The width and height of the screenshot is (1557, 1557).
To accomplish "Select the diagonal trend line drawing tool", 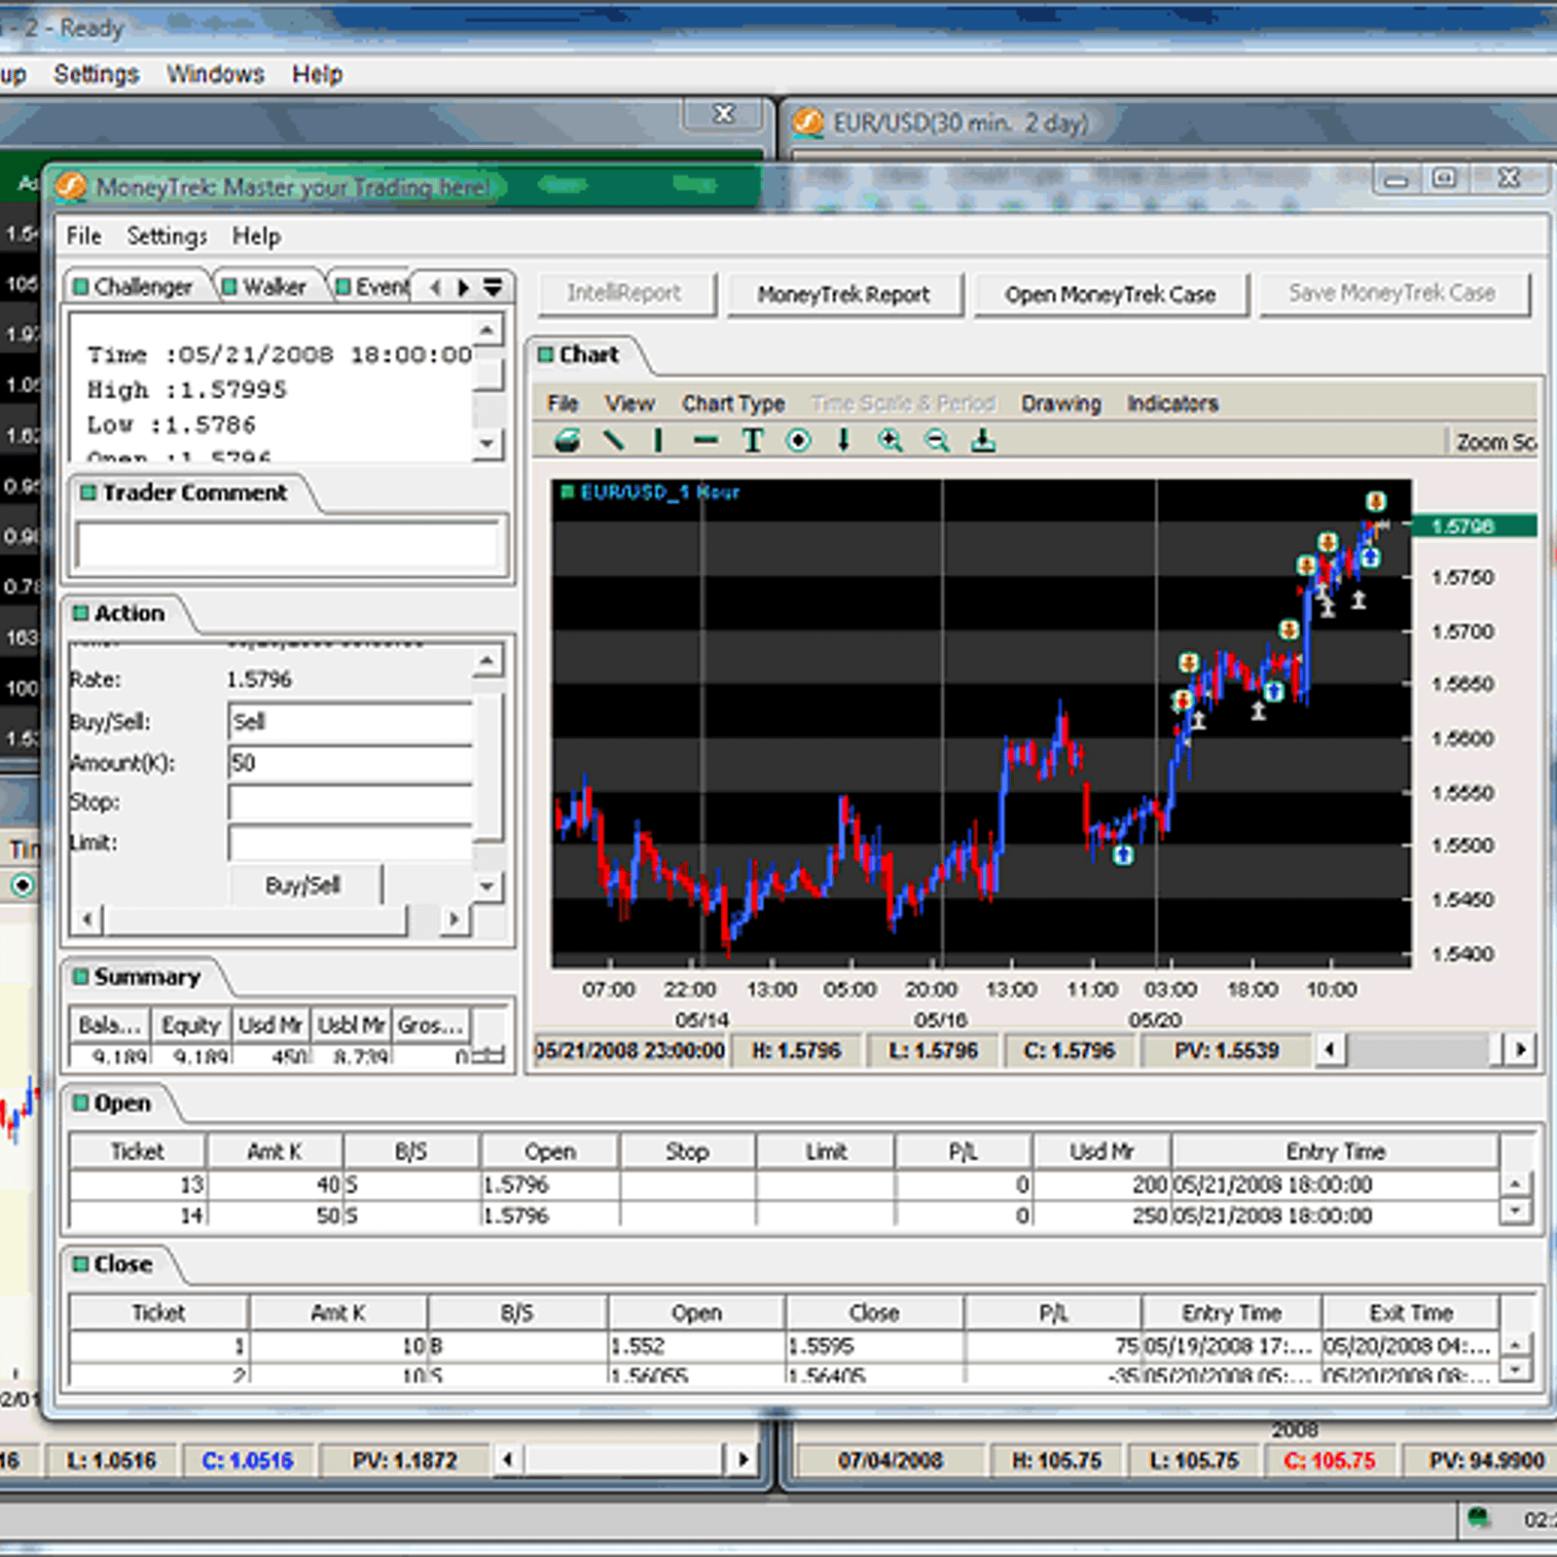I will click(x=613, y=441).
